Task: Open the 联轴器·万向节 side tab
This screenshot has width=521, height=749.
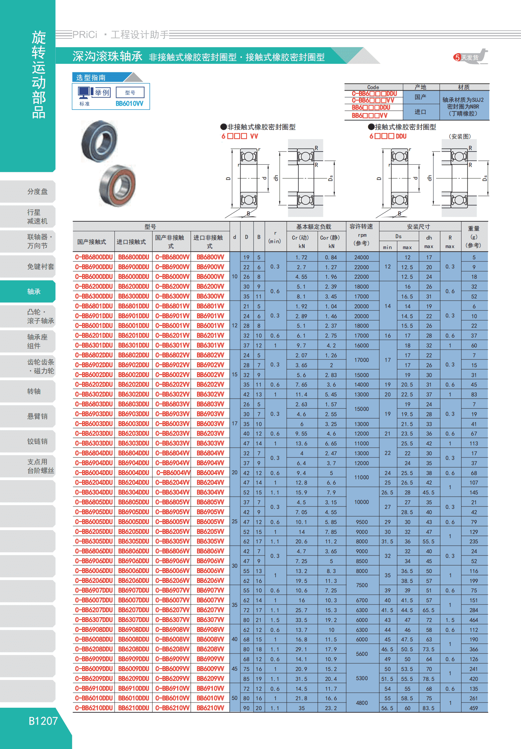Action: click(x=28, y=241)
